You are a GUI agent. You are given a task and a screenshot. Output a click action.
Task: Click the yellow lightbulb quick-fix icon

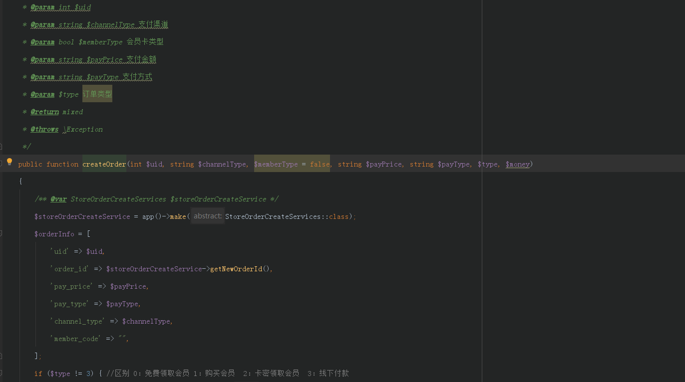tap(9, 162)
